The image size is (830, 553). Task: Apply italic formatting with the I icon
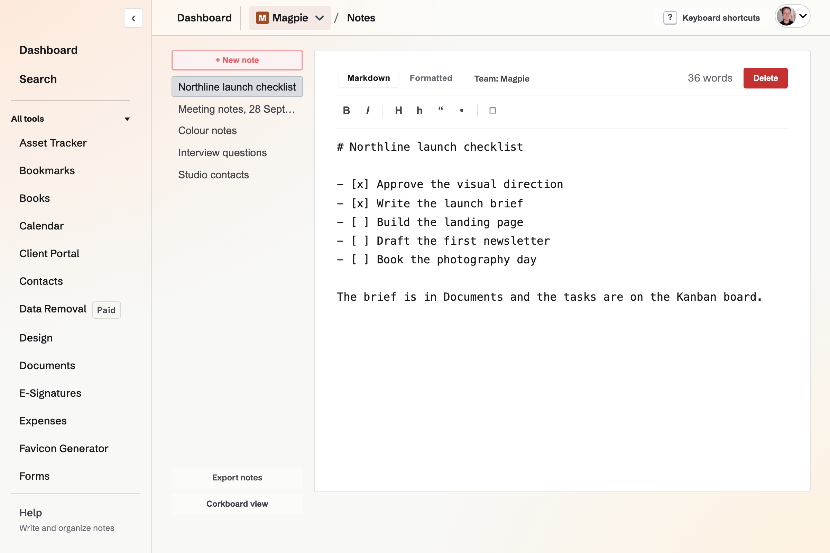coord(368,110)
